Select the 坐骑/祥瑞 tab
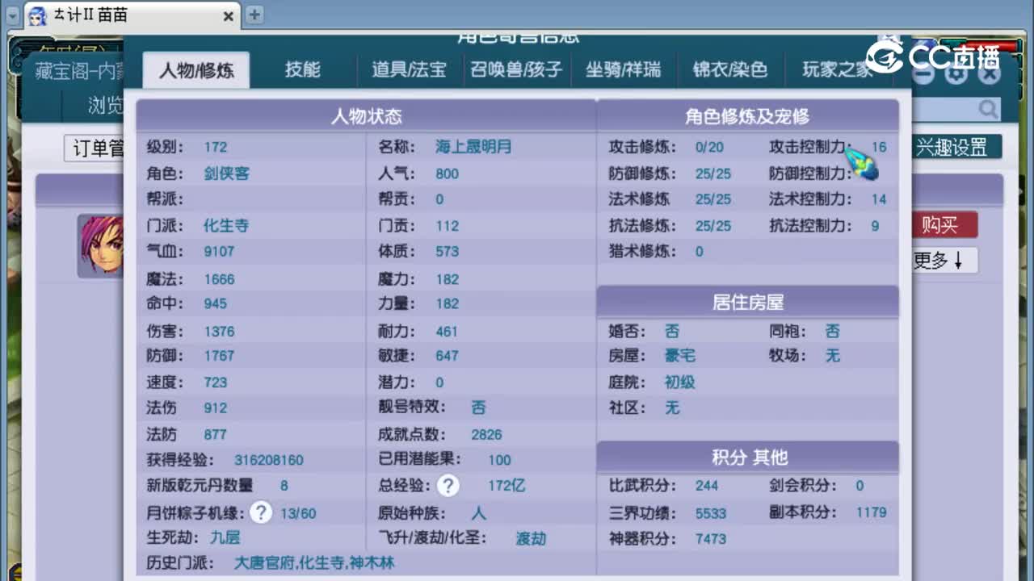 point(623,70)
